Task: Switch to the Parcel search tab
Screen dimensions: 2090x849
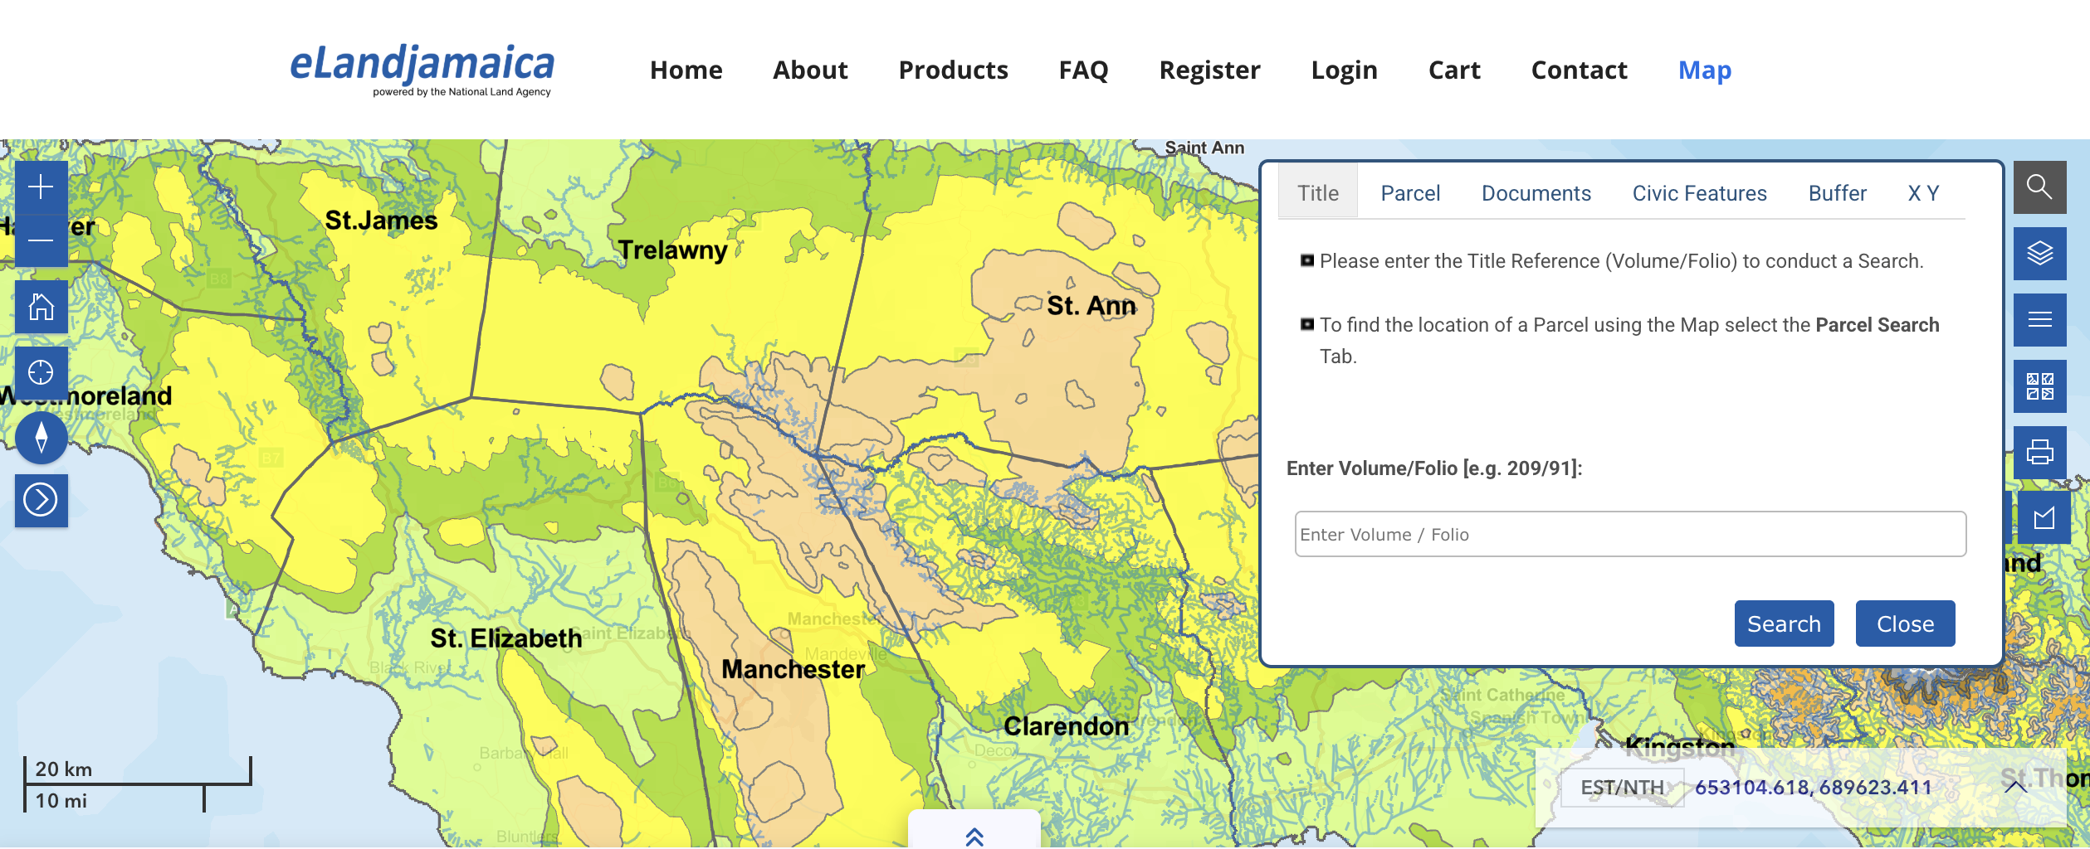Action: [x=1410, y=192]
